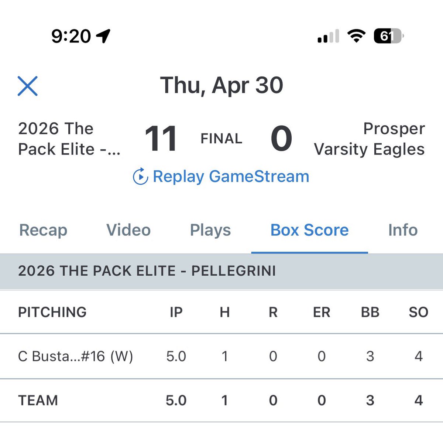Open the Replay GameStream link
This screenshot has height=426, width=443.
pos(221,176)
